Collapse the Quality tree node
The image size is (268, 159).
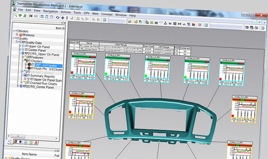pyautogui.click(x=14, y=38)
